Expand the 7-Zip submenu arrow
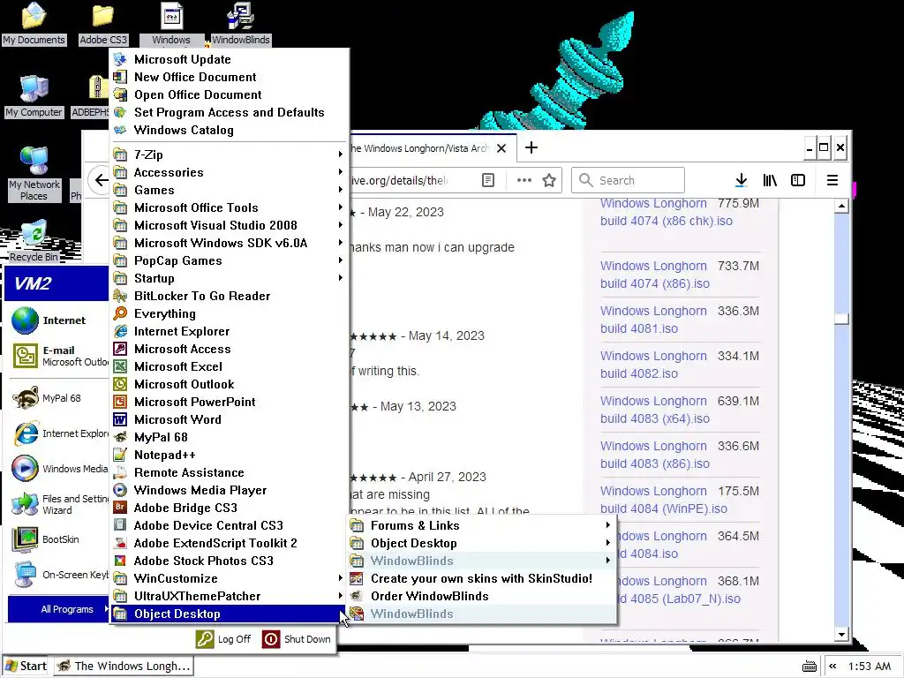Viewport: 904px width, 678px height. coord(340,154)
